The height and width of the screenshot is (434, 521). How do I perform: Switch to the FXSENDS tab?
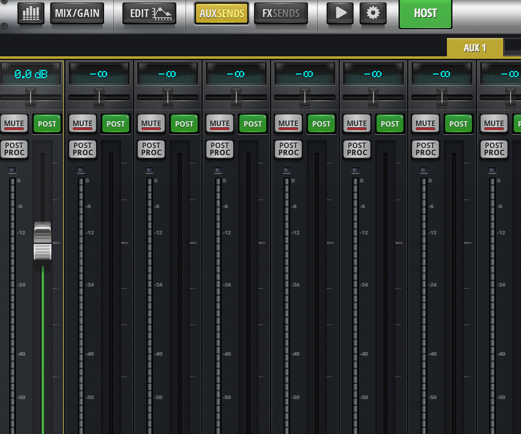coord(281,13)
